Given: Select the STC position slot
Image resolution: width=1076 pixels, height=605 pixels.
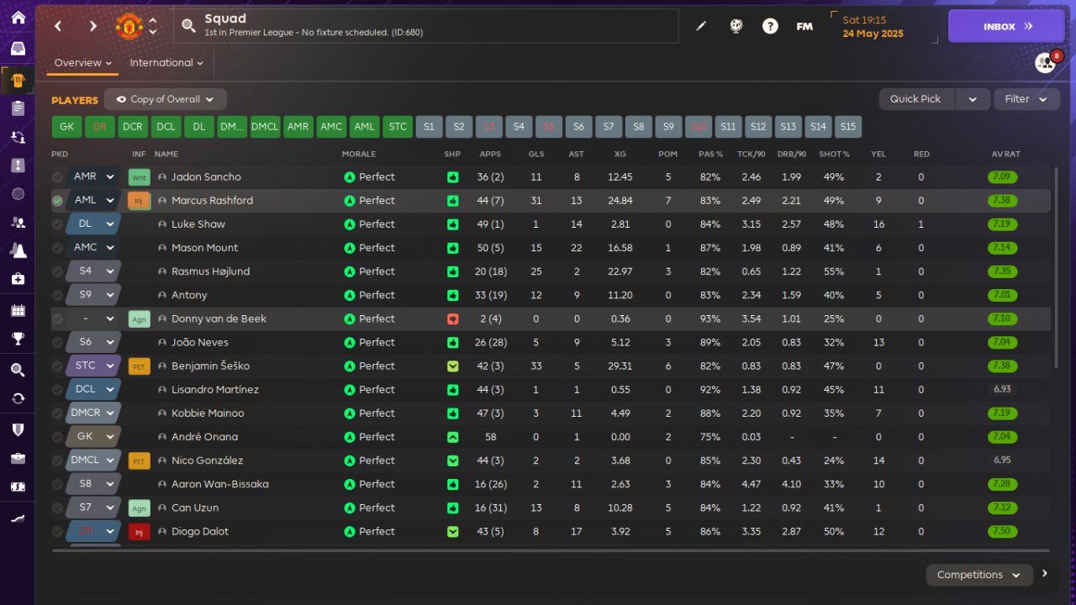Looking at the screenshot, I should pyautogui.click(x=398, y=127).
